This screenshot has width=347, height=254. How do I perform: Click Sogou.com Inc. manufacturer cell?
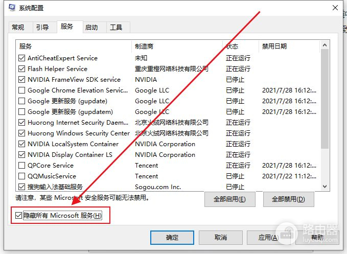(158, 187)
